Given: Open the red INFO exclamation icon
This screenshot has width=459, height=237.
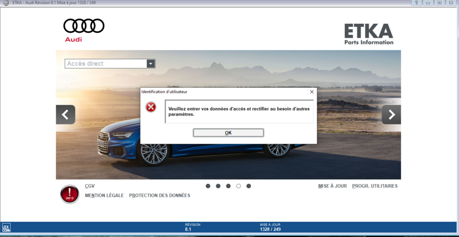Looking at the screenshot, I should point(70,194).
